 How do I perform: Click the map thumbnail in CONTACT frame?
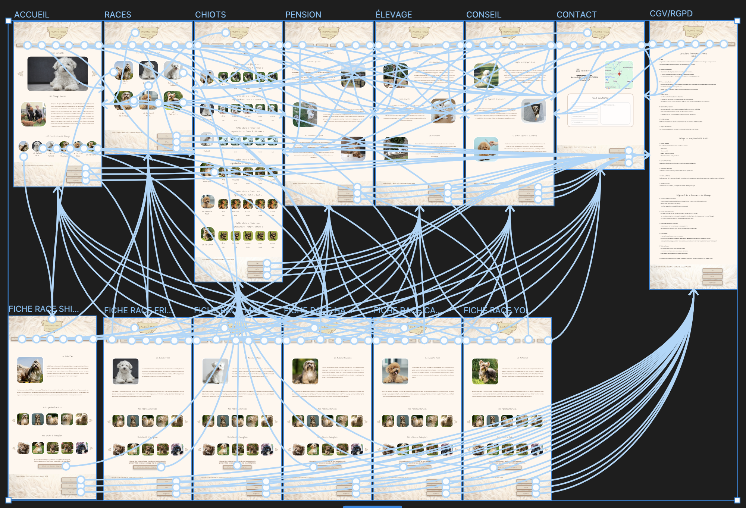click(x=619, y=75)
